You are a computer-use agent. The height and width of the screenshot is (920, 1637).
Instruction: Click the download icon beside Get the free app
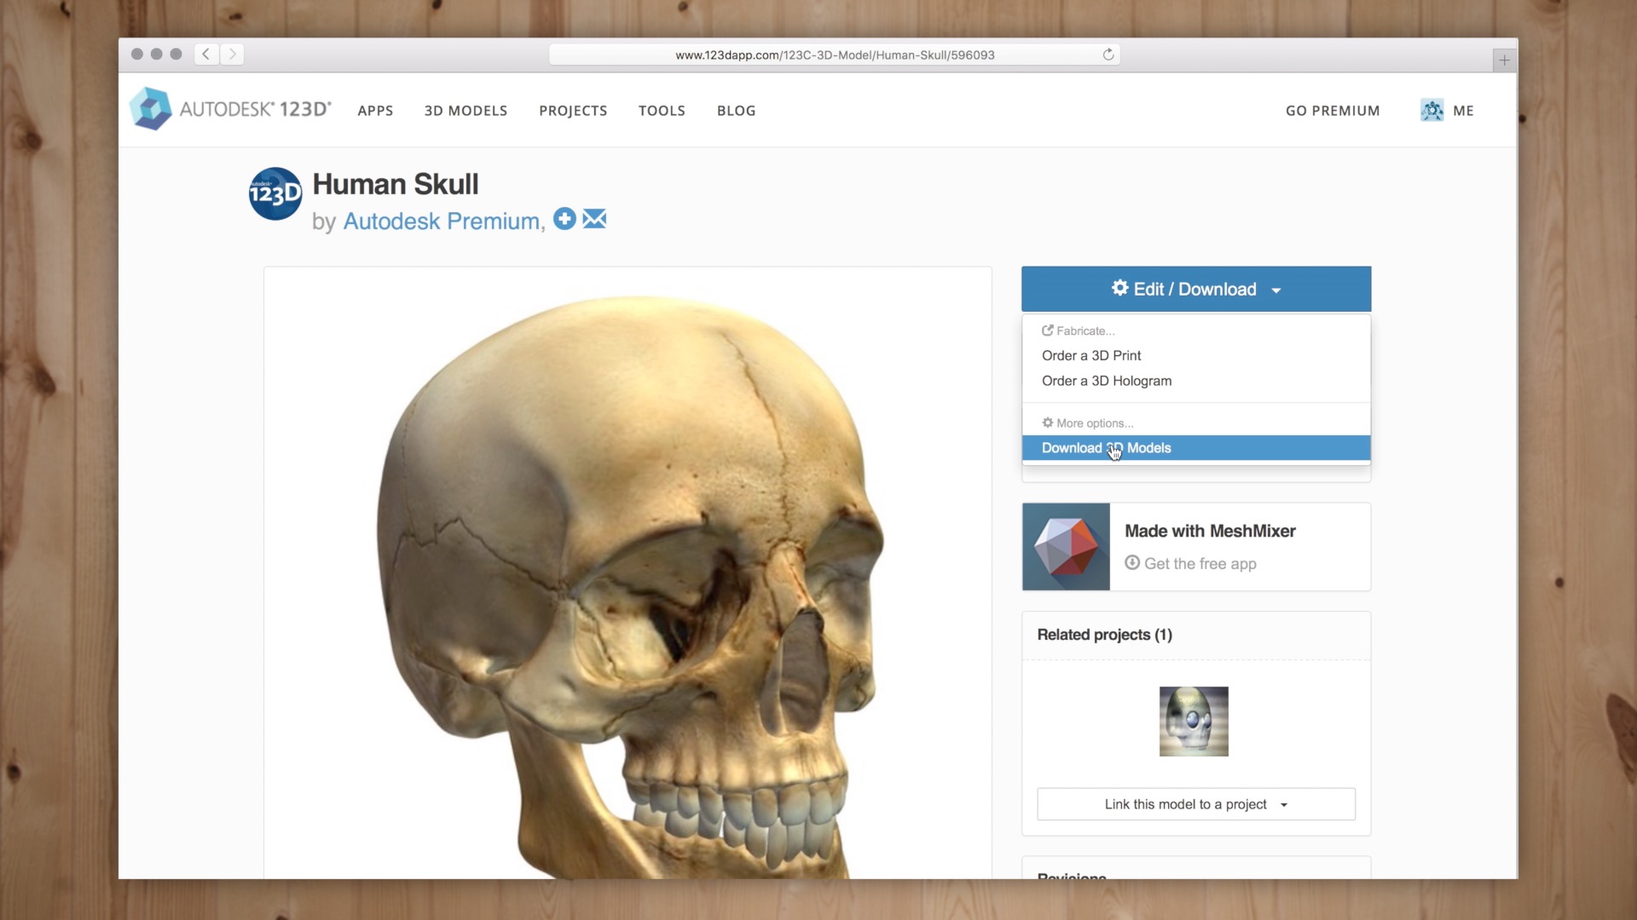1132,562
